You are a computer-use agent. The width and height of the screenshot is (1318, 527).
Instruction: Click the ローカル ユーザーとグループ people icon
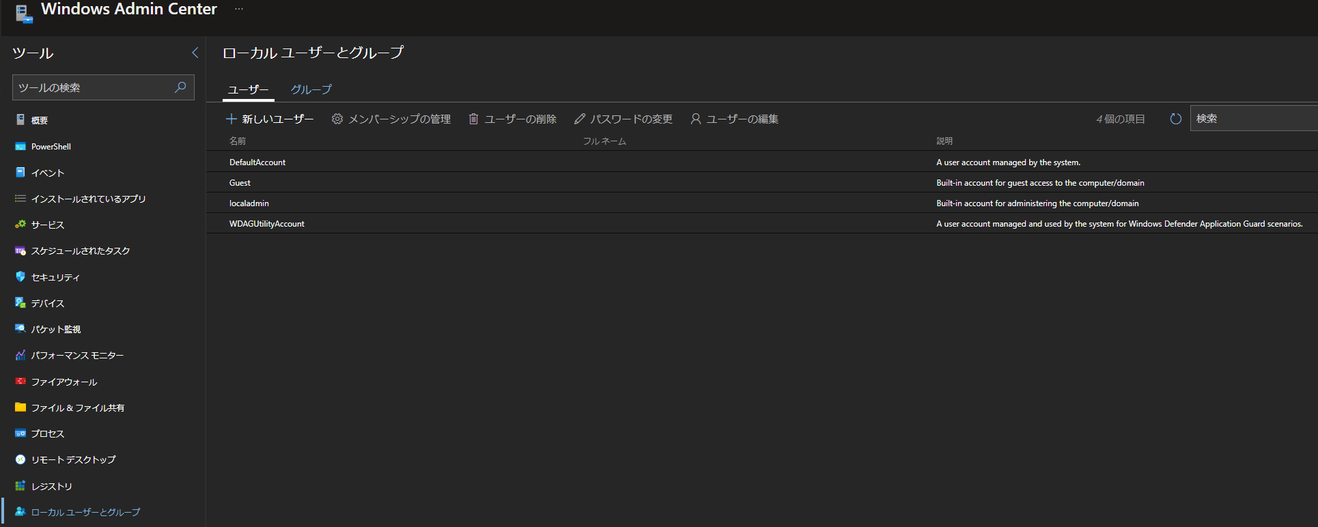coord(20,511)
